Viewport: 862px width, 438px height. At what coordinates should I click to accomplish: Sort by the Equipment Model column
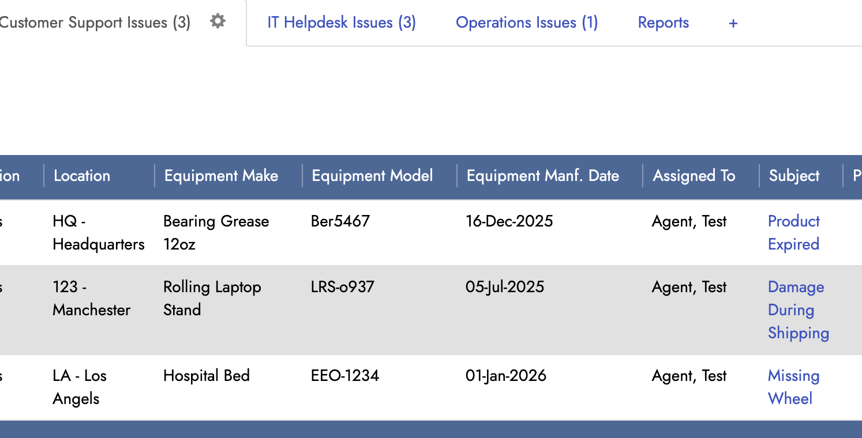[x=371, y=175]
